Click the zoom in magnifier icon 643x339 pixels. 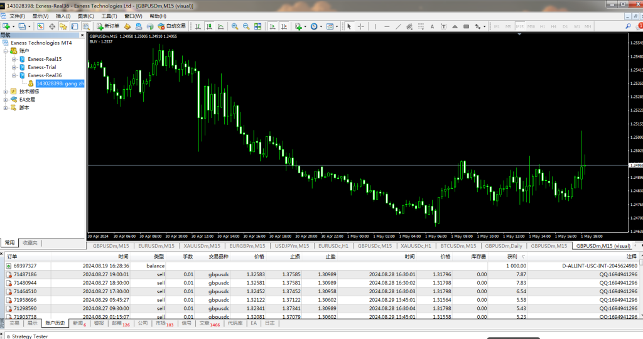tap(235, 26)
